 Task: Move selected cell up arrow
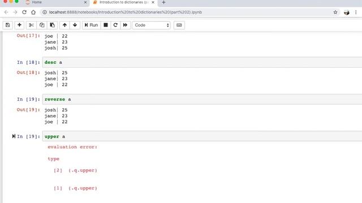(64, 25)
